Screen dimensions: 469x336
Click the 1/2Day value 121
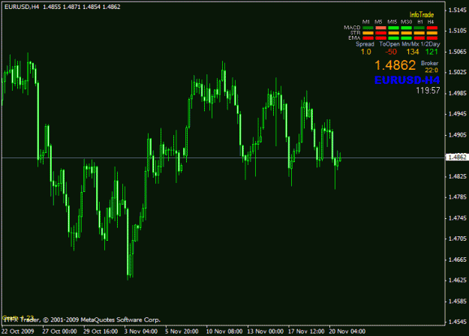point(431,52)
